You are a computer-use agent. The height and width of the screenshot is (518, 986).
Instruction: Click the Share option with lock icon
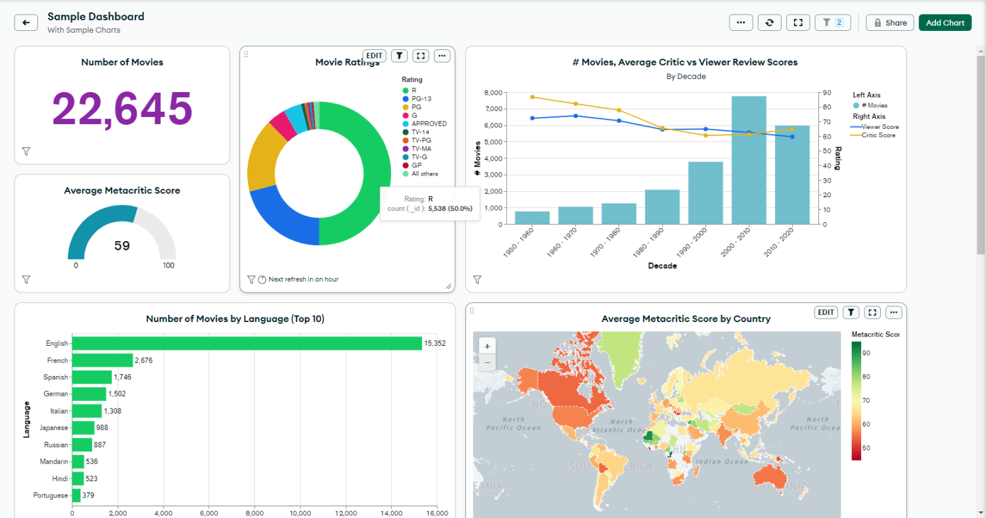pyautogui.click(x=889, y=22)
